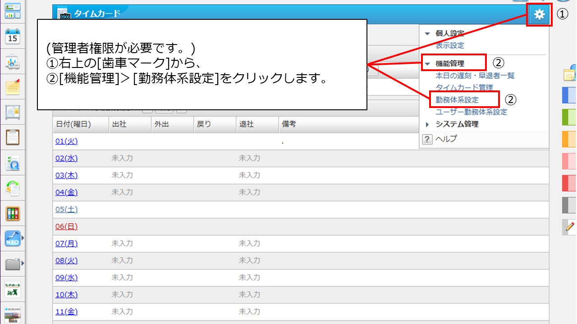Viewport: 577px width, 324px height.
Task: Open the gear settings icon
Action: point(539,14)
